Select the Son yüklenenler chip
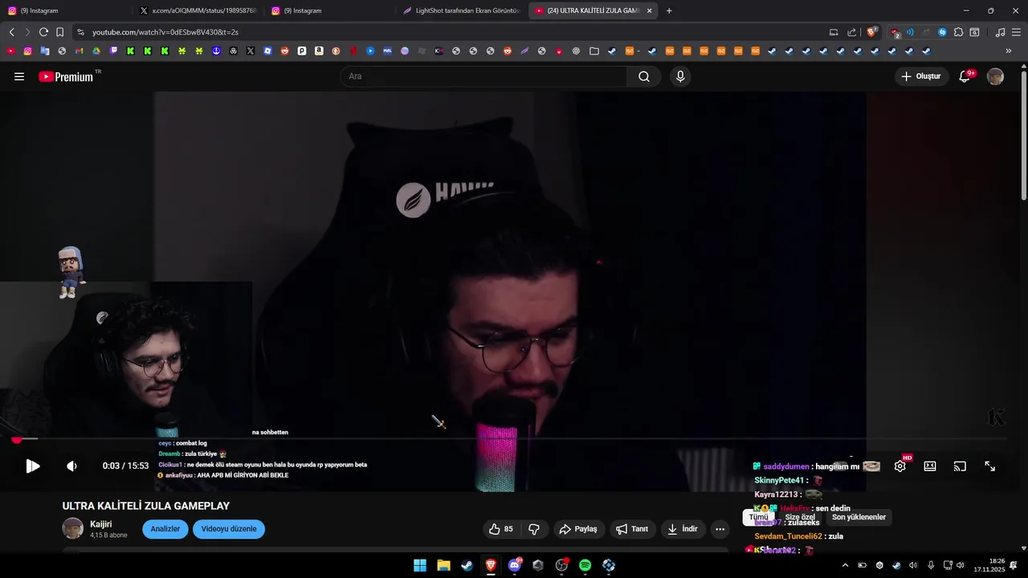Image resolution: width=1028 pixels, height=578 pixels. (859, 517)
